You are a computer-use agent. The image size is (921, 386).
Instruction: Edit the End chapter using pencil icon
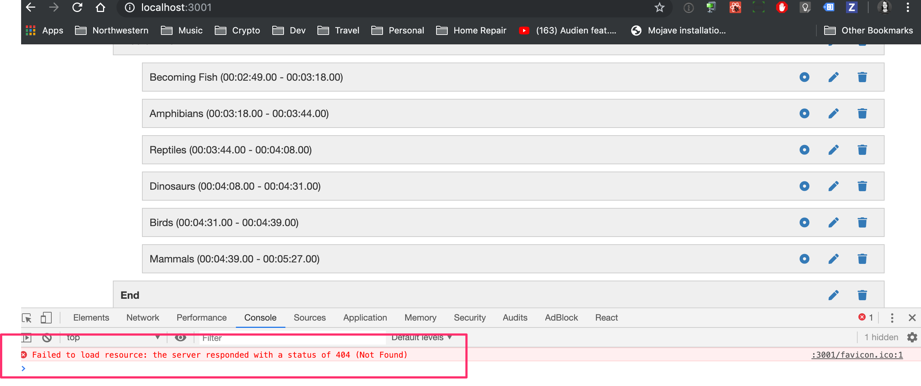[834, 295]
